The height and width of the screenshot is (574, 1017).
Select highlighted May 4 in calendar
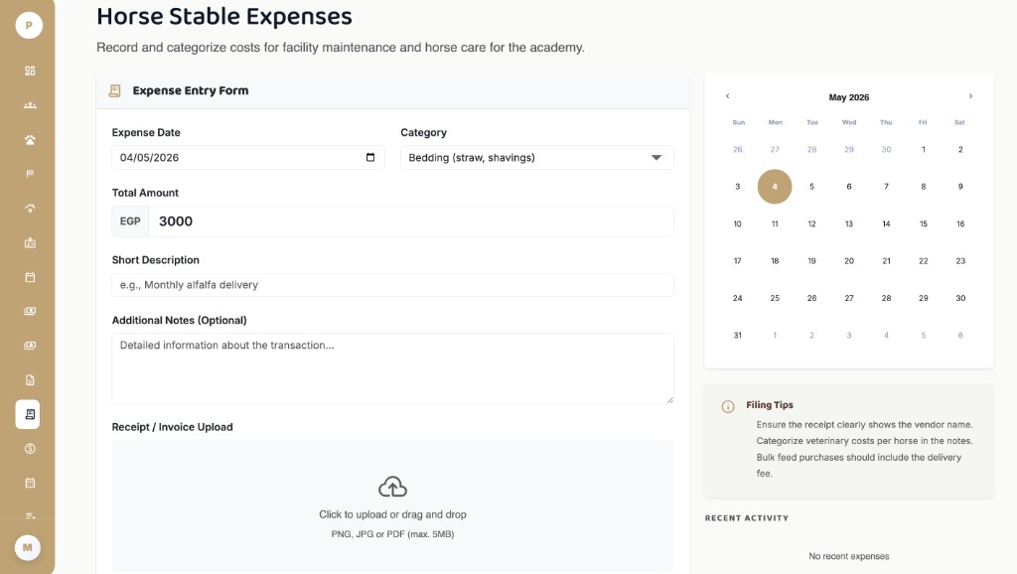point(775,187)
